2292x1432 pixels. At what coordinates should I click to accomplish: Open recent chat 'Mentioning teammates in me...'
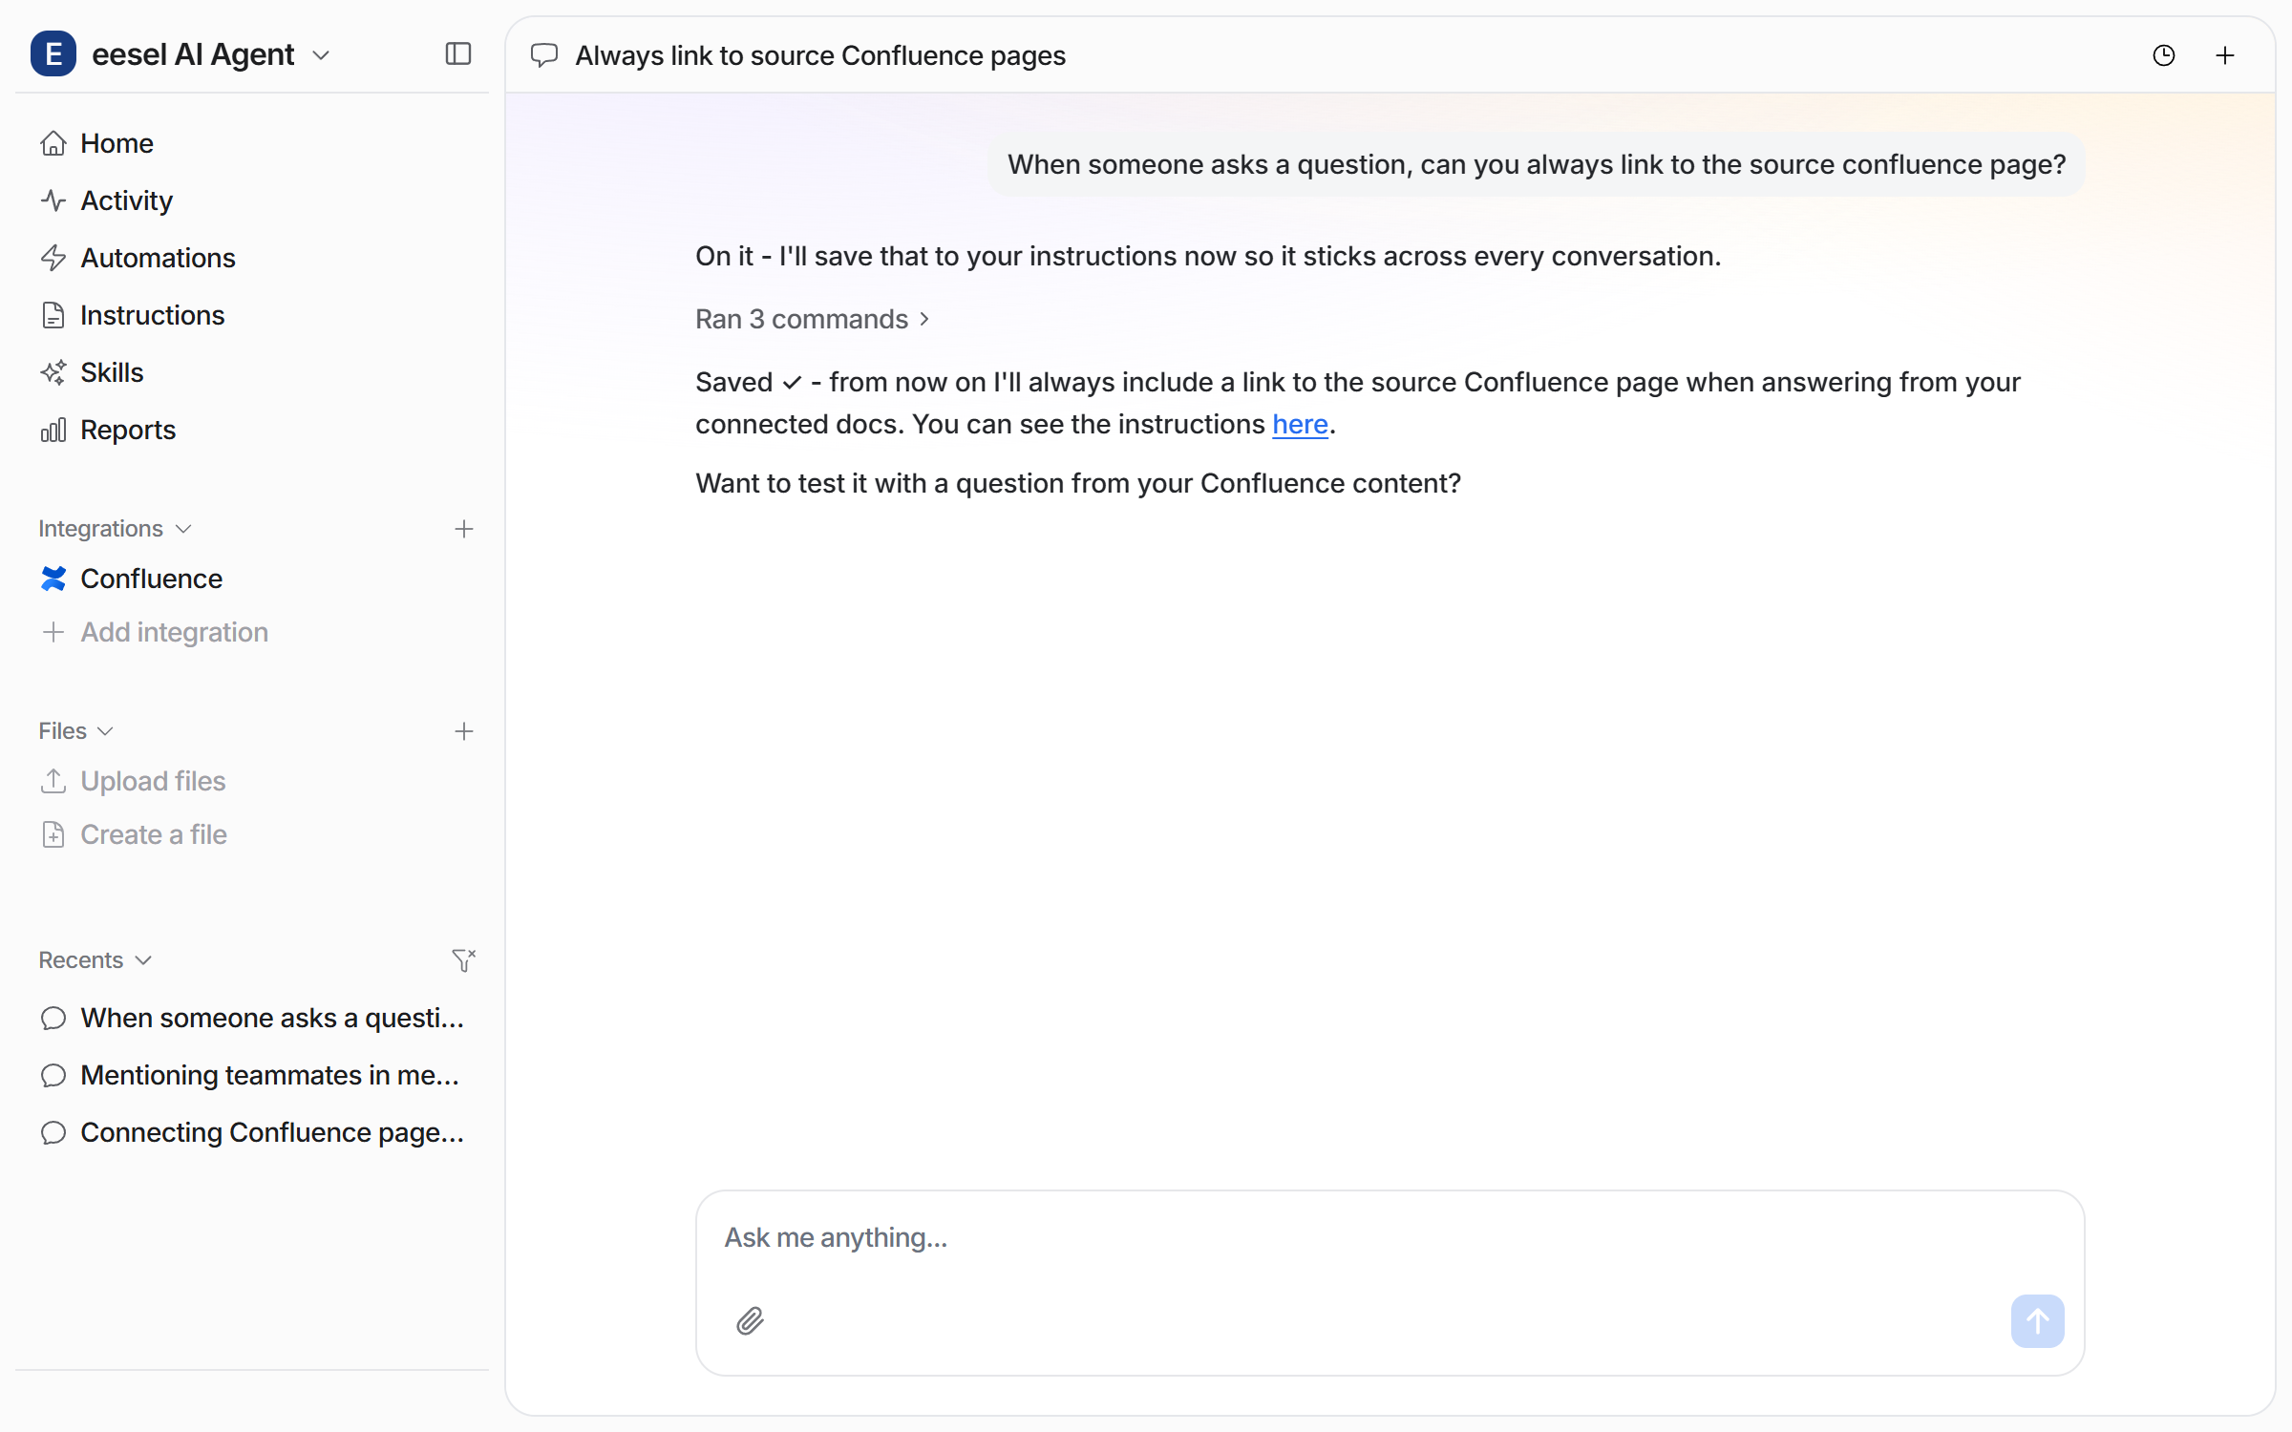pyautogui.click(x=270, y=1075)
